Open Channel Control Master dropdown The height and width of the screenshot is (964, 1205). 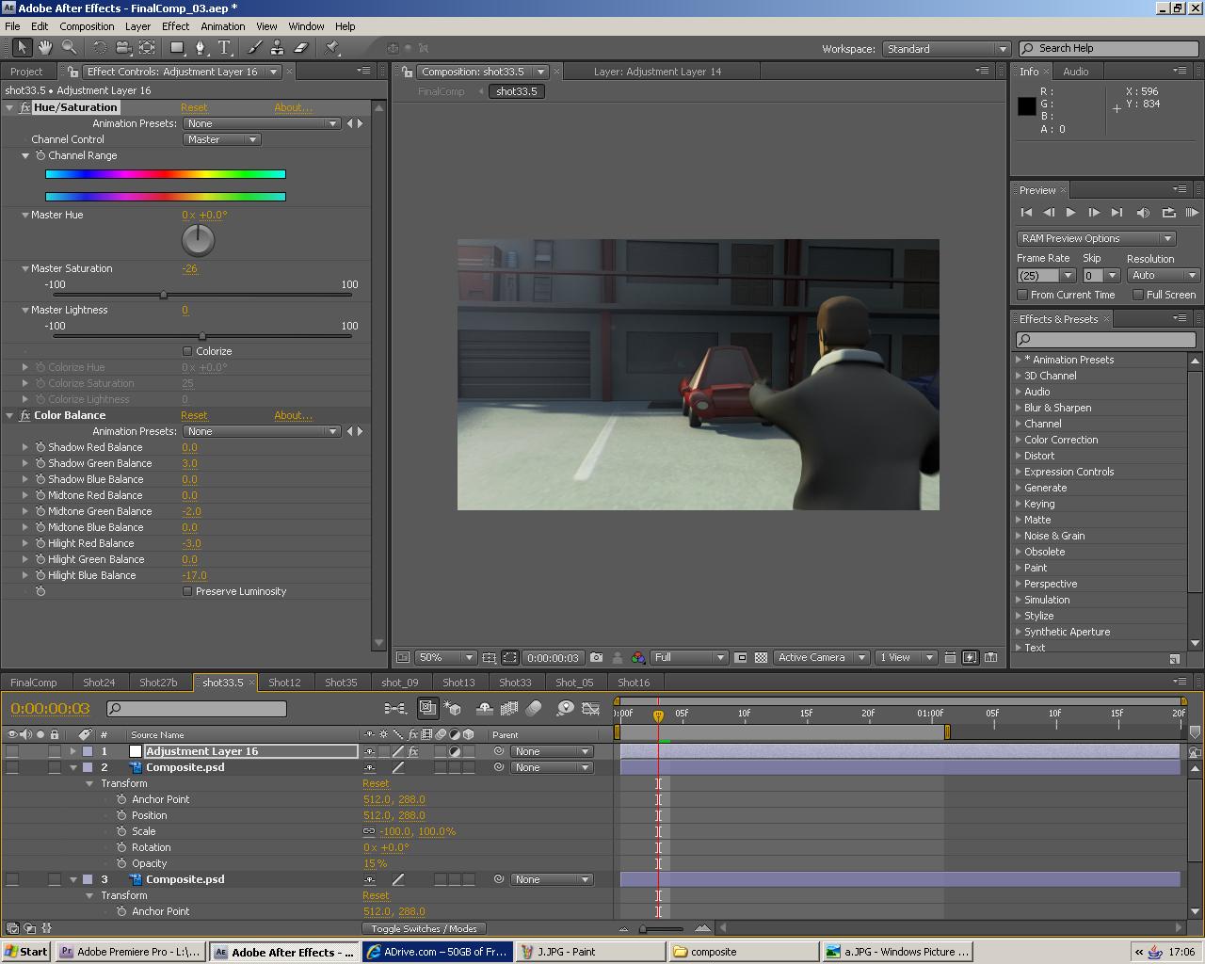(221, 139)
